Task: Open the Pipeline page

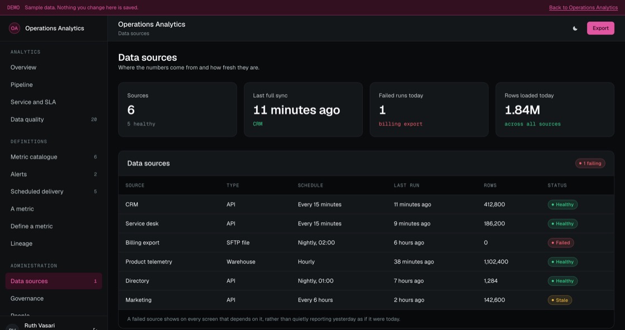Action: point(54,85)
